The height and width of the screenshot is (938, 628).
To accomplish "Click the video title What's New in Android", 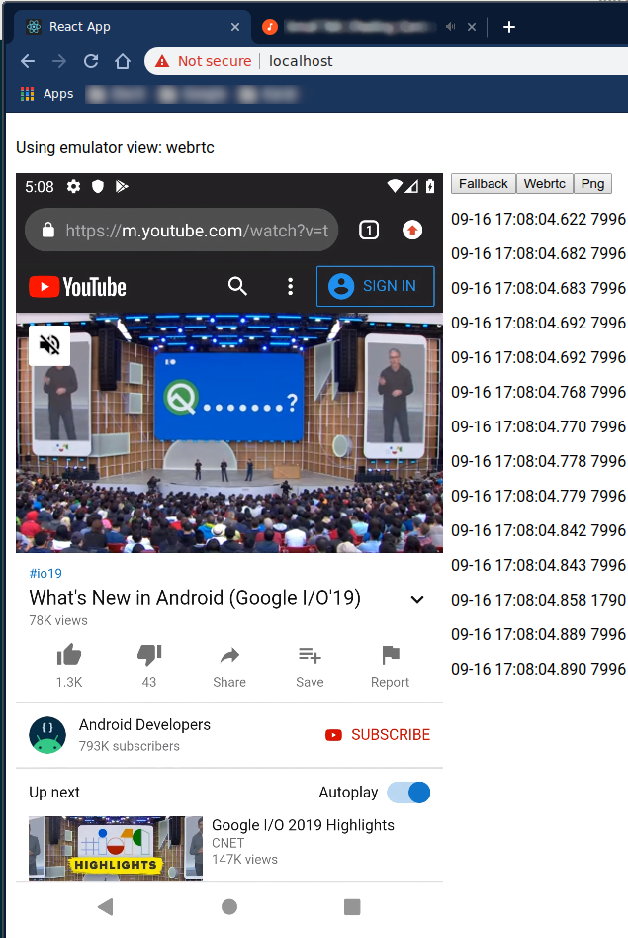I will point(195,598).
